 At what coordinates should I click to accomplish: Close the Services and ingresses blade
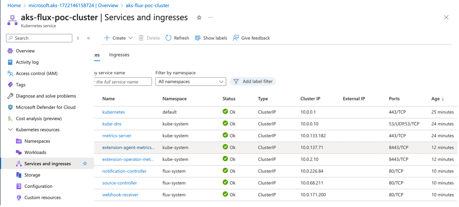(446, 18)
